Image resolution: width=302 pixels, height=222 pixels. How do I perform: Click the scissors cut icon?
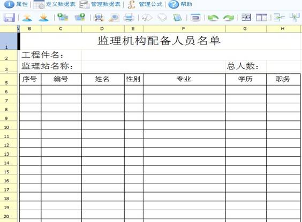[147, 18]
